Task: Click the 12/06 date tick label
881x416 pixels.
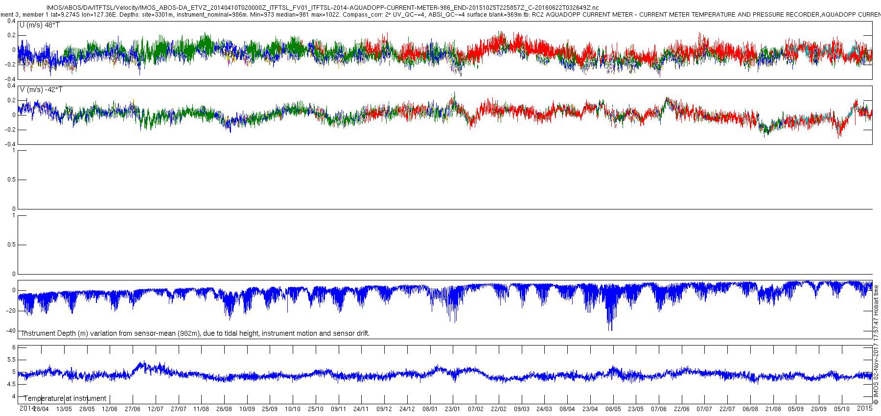Action: point(110,409)
